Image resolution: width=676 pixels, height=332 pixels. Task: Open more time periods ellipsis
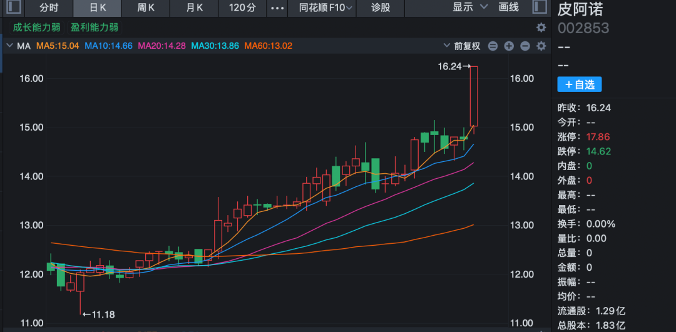[x=275, y=8]
